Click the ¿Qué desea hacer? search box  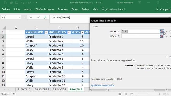[115, 9]
